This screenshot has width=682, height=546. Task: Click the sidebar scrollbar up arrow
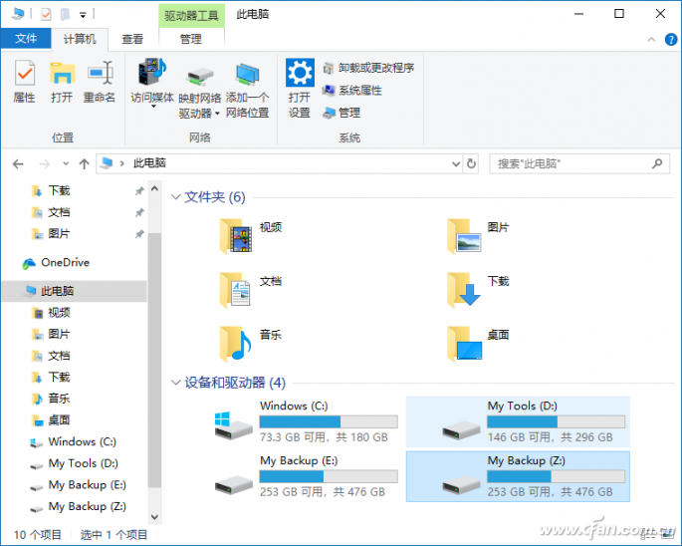155,188
